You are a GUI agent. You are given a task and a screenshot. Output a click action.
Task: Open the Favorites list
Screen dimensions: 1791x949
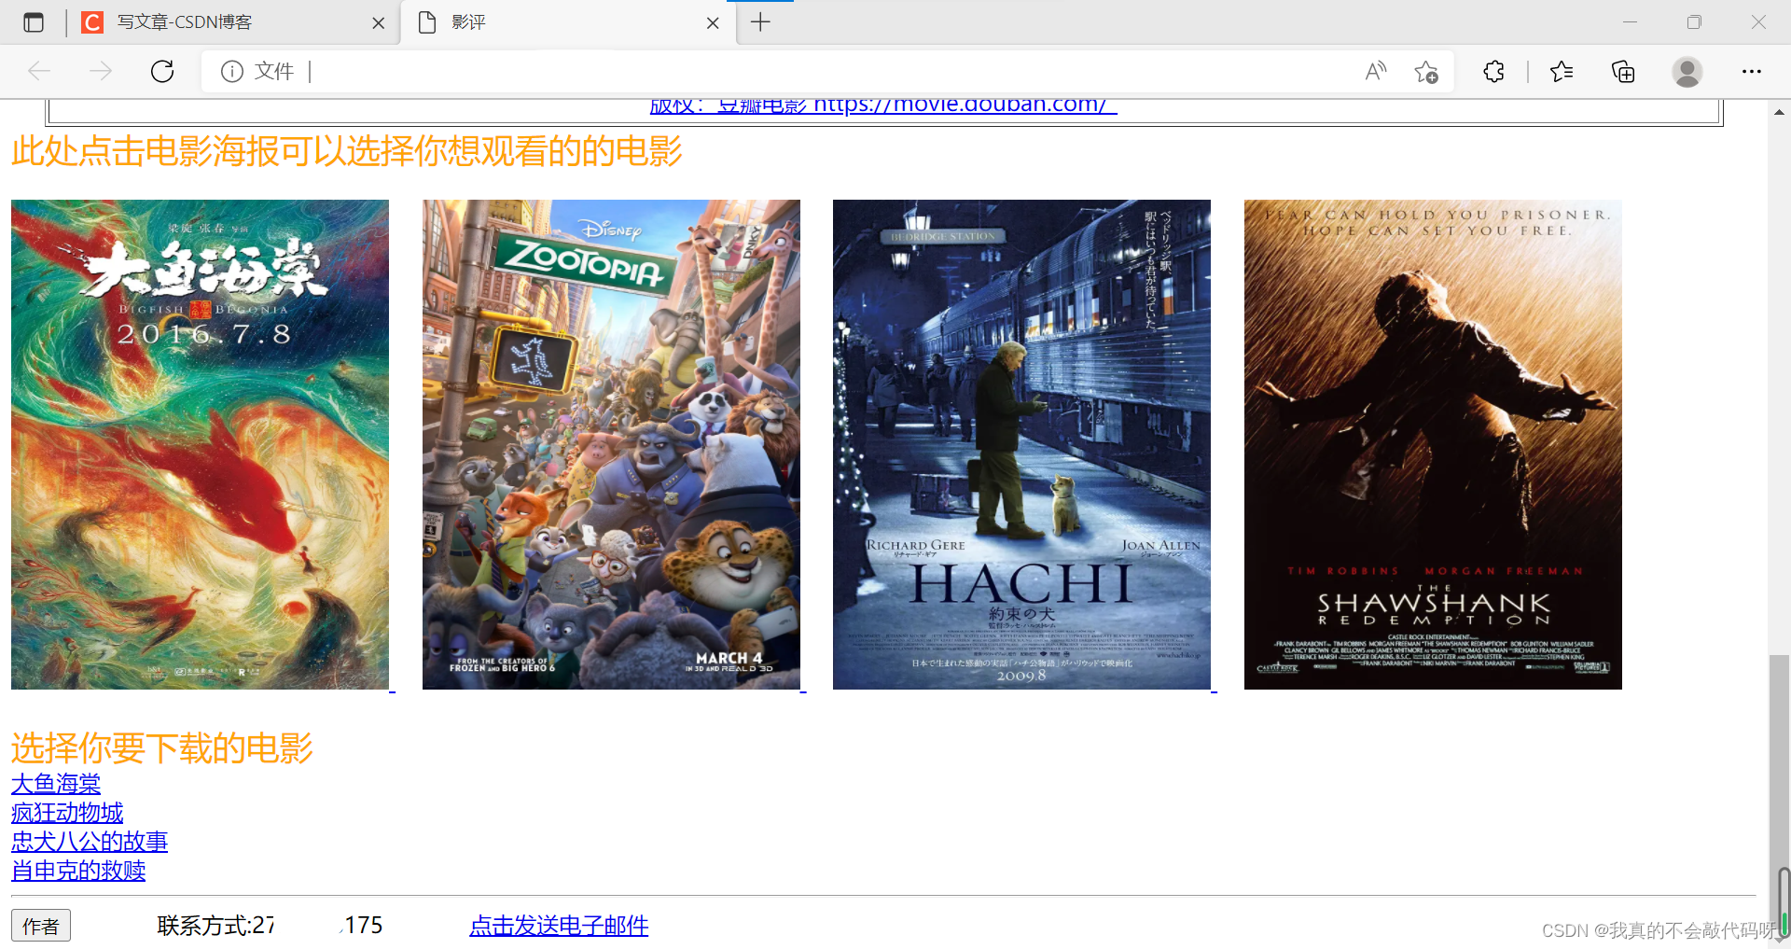[1562, 71]
